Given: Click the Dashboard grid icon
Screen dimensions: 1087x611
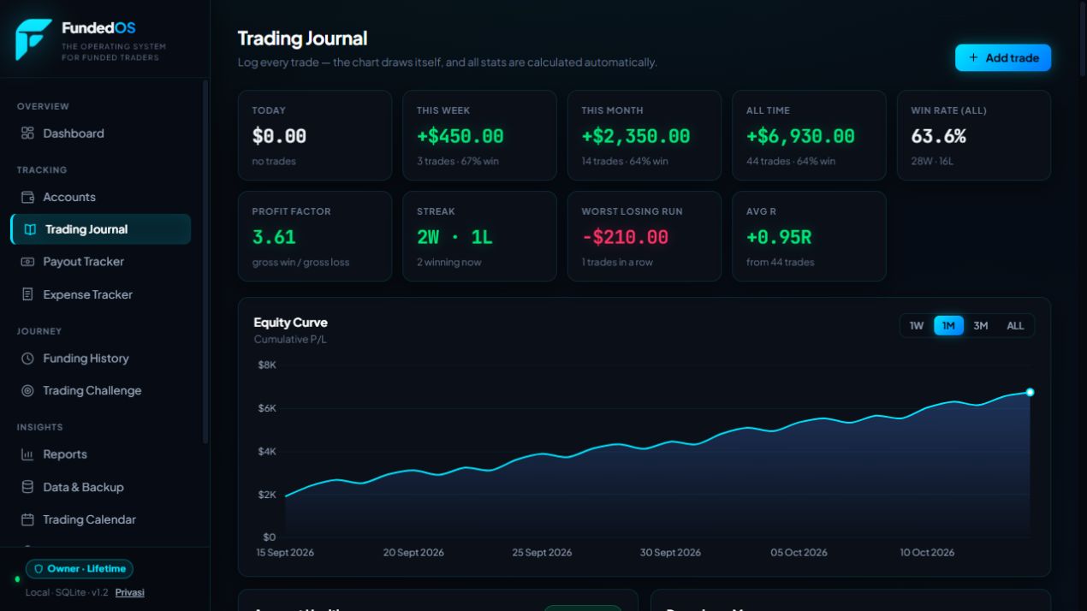Looking at the screenshot, I should click(x=27, y=133).
